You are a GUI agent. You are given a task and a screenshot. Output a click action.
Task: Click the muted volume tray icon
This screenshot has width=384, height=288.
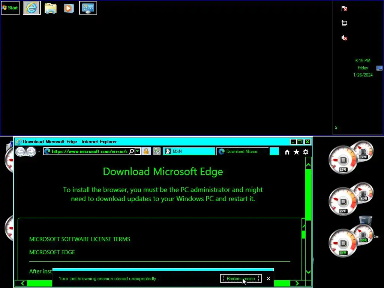click(x=344, y=38)
